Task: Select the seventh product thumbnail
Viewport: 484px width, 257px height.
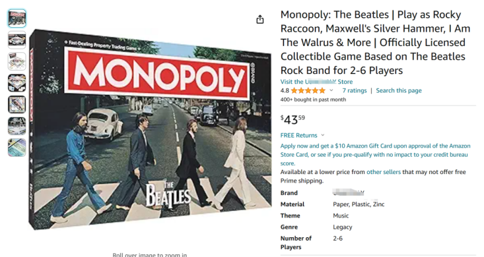Action: click(17, 148)
